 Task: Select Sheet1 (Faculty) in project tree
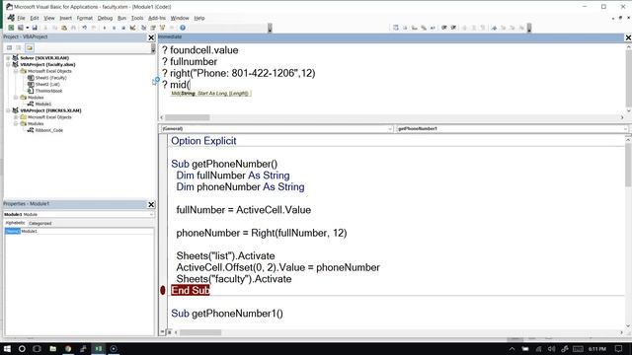50,78
